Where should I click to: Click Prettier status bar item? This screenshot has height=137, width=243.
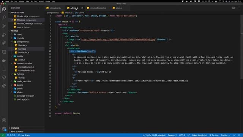click(226, 135)
